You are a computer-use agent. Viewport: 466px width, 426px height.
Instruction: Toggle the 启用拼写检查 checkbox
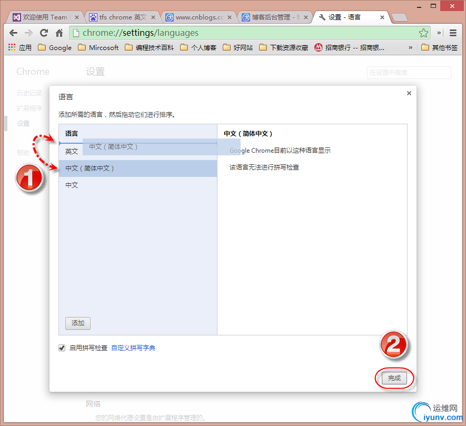pyautogui.click(x=62, y=348)
